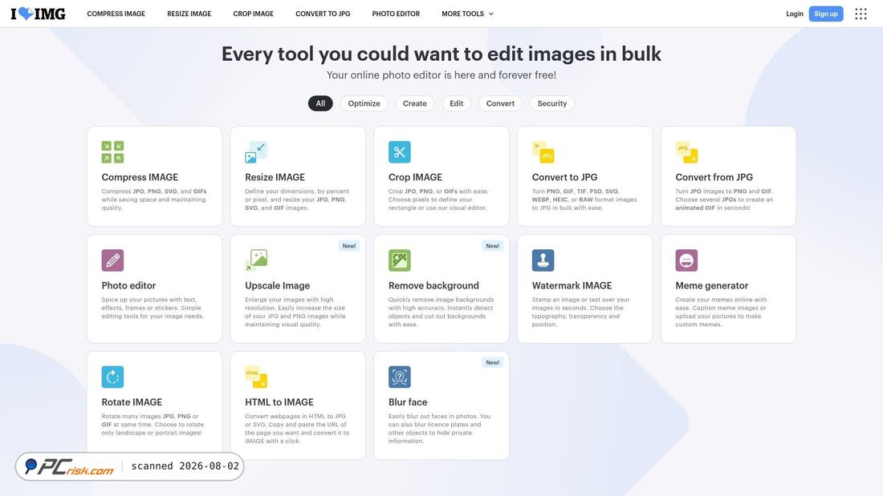The height and width of the screenshot is (496, 883).
Task: Click the Remove background icon
Action: click(x=399, y=260)
